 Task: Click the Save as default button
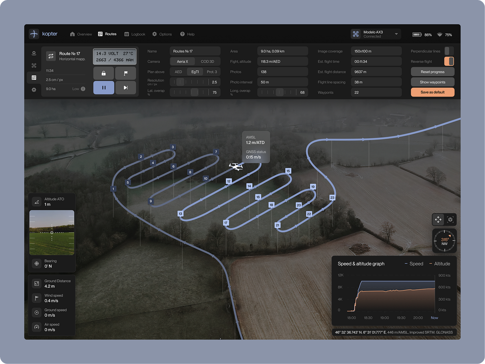tap(432, 92)
